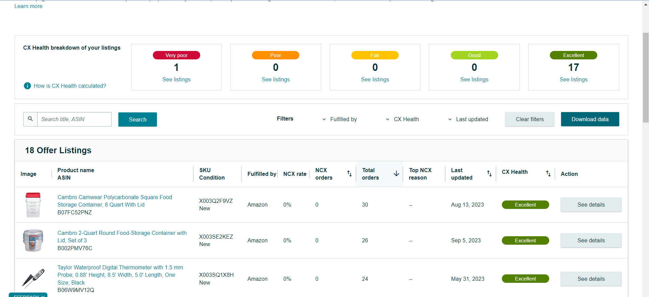Sort by Total orders down arrow
The image size is (649, 297).
[x=396, y=173]
